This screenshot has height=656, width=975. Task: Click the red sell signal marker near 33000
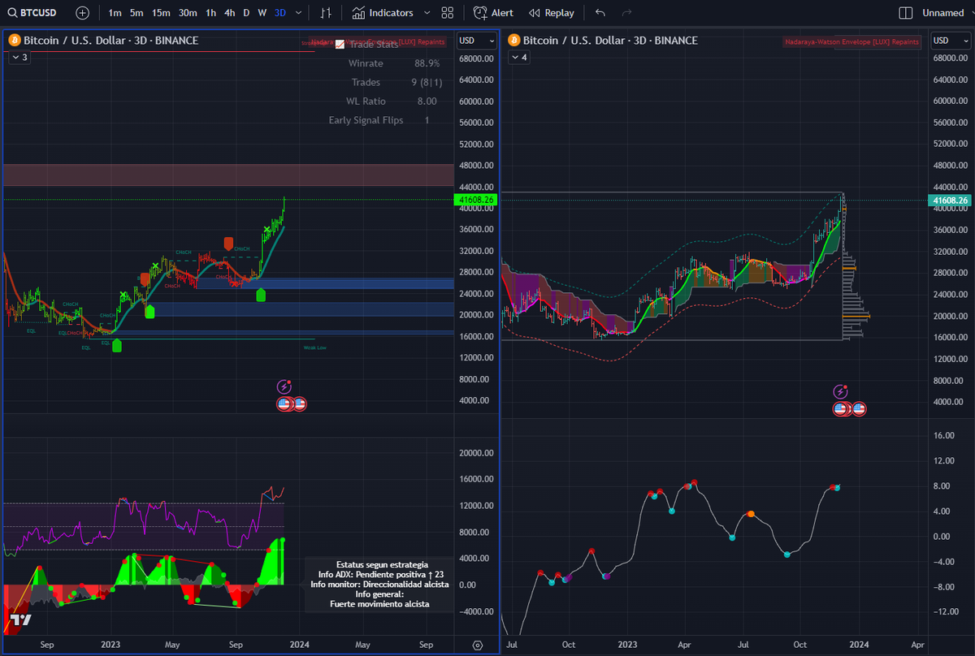click(x=229, y=244)
